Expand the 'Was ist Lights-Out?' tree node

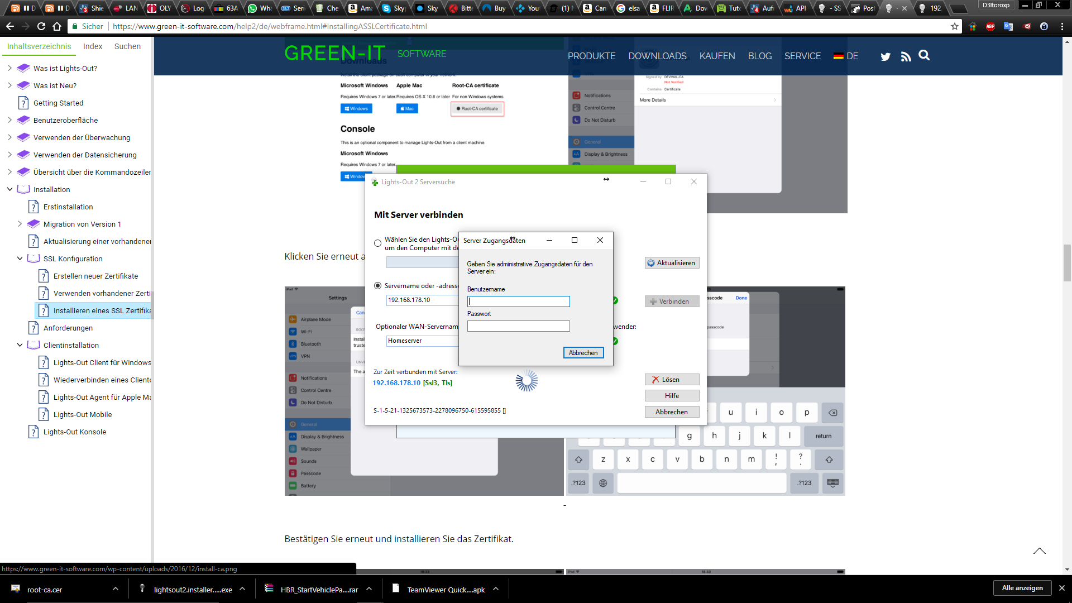[9, 68]
